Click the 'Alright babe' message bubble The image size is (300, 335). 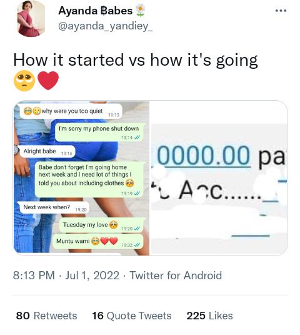(x=46, y=152)
